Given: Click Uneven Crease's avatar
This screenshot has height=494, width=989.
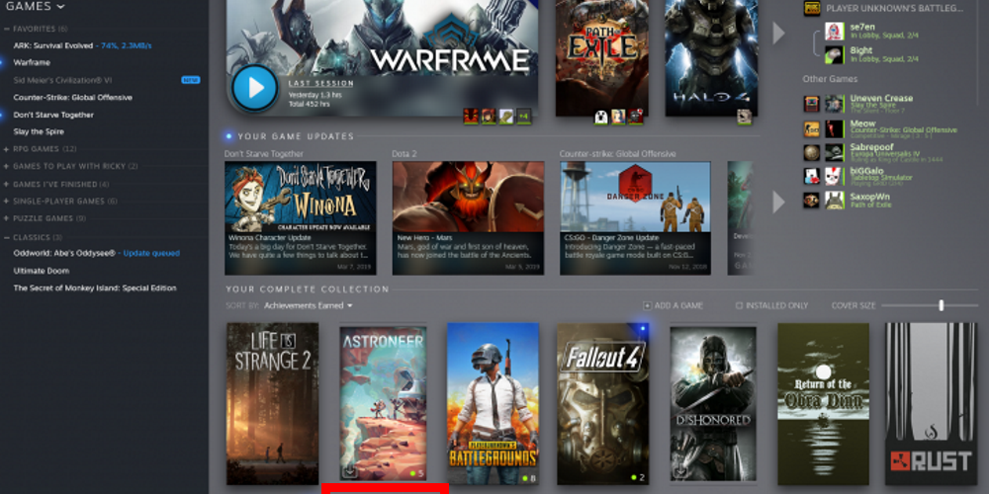Looking at the screenshot, I should 835,104.
